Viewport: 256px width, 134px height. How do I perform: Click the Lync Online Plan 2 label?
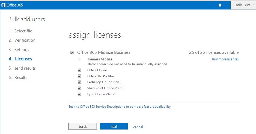(x=101, y=94)
